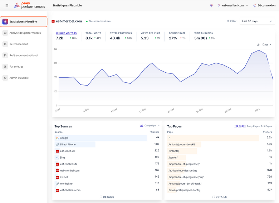
Task: Click the esf-3vallees.com favicon
Action: (x=57, y=190)
